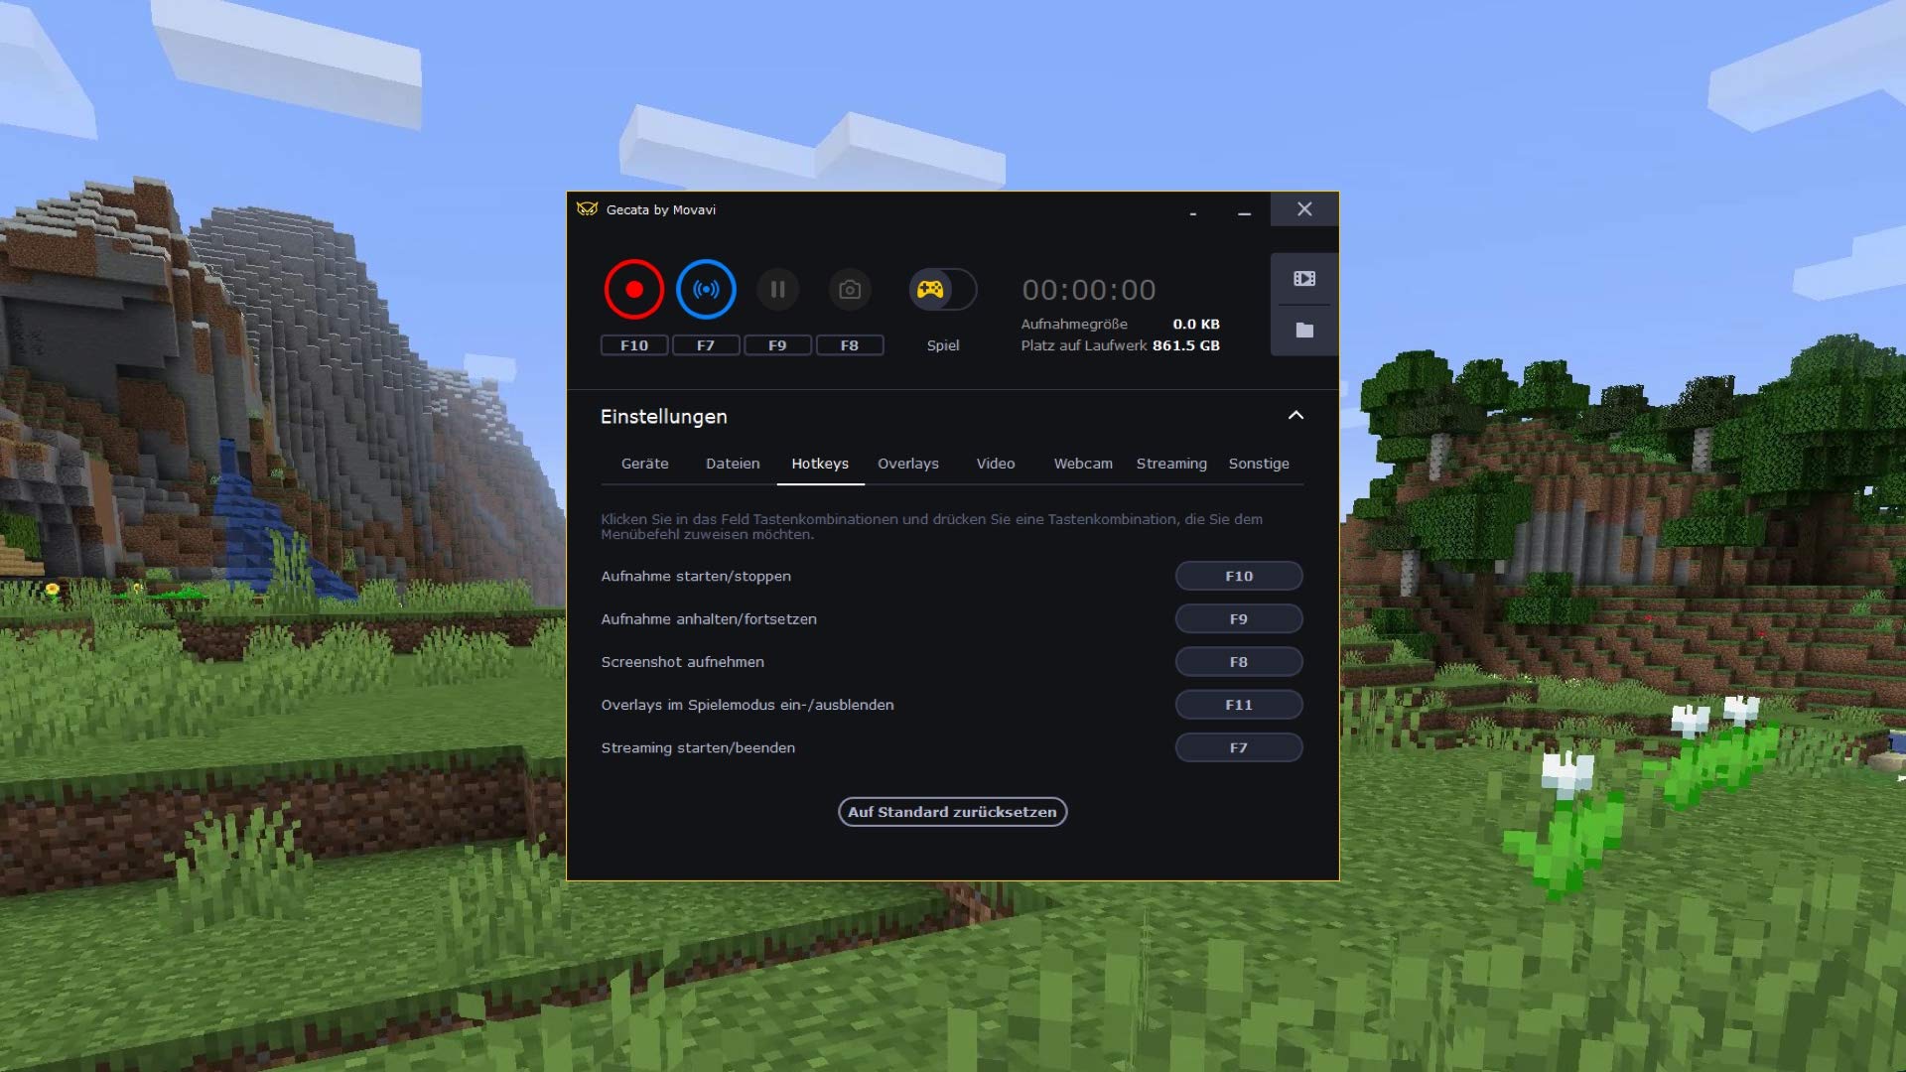Click the Aufnahme anhalten/fortsetzen label
1906x1072 pixels.
click(709, 619)
